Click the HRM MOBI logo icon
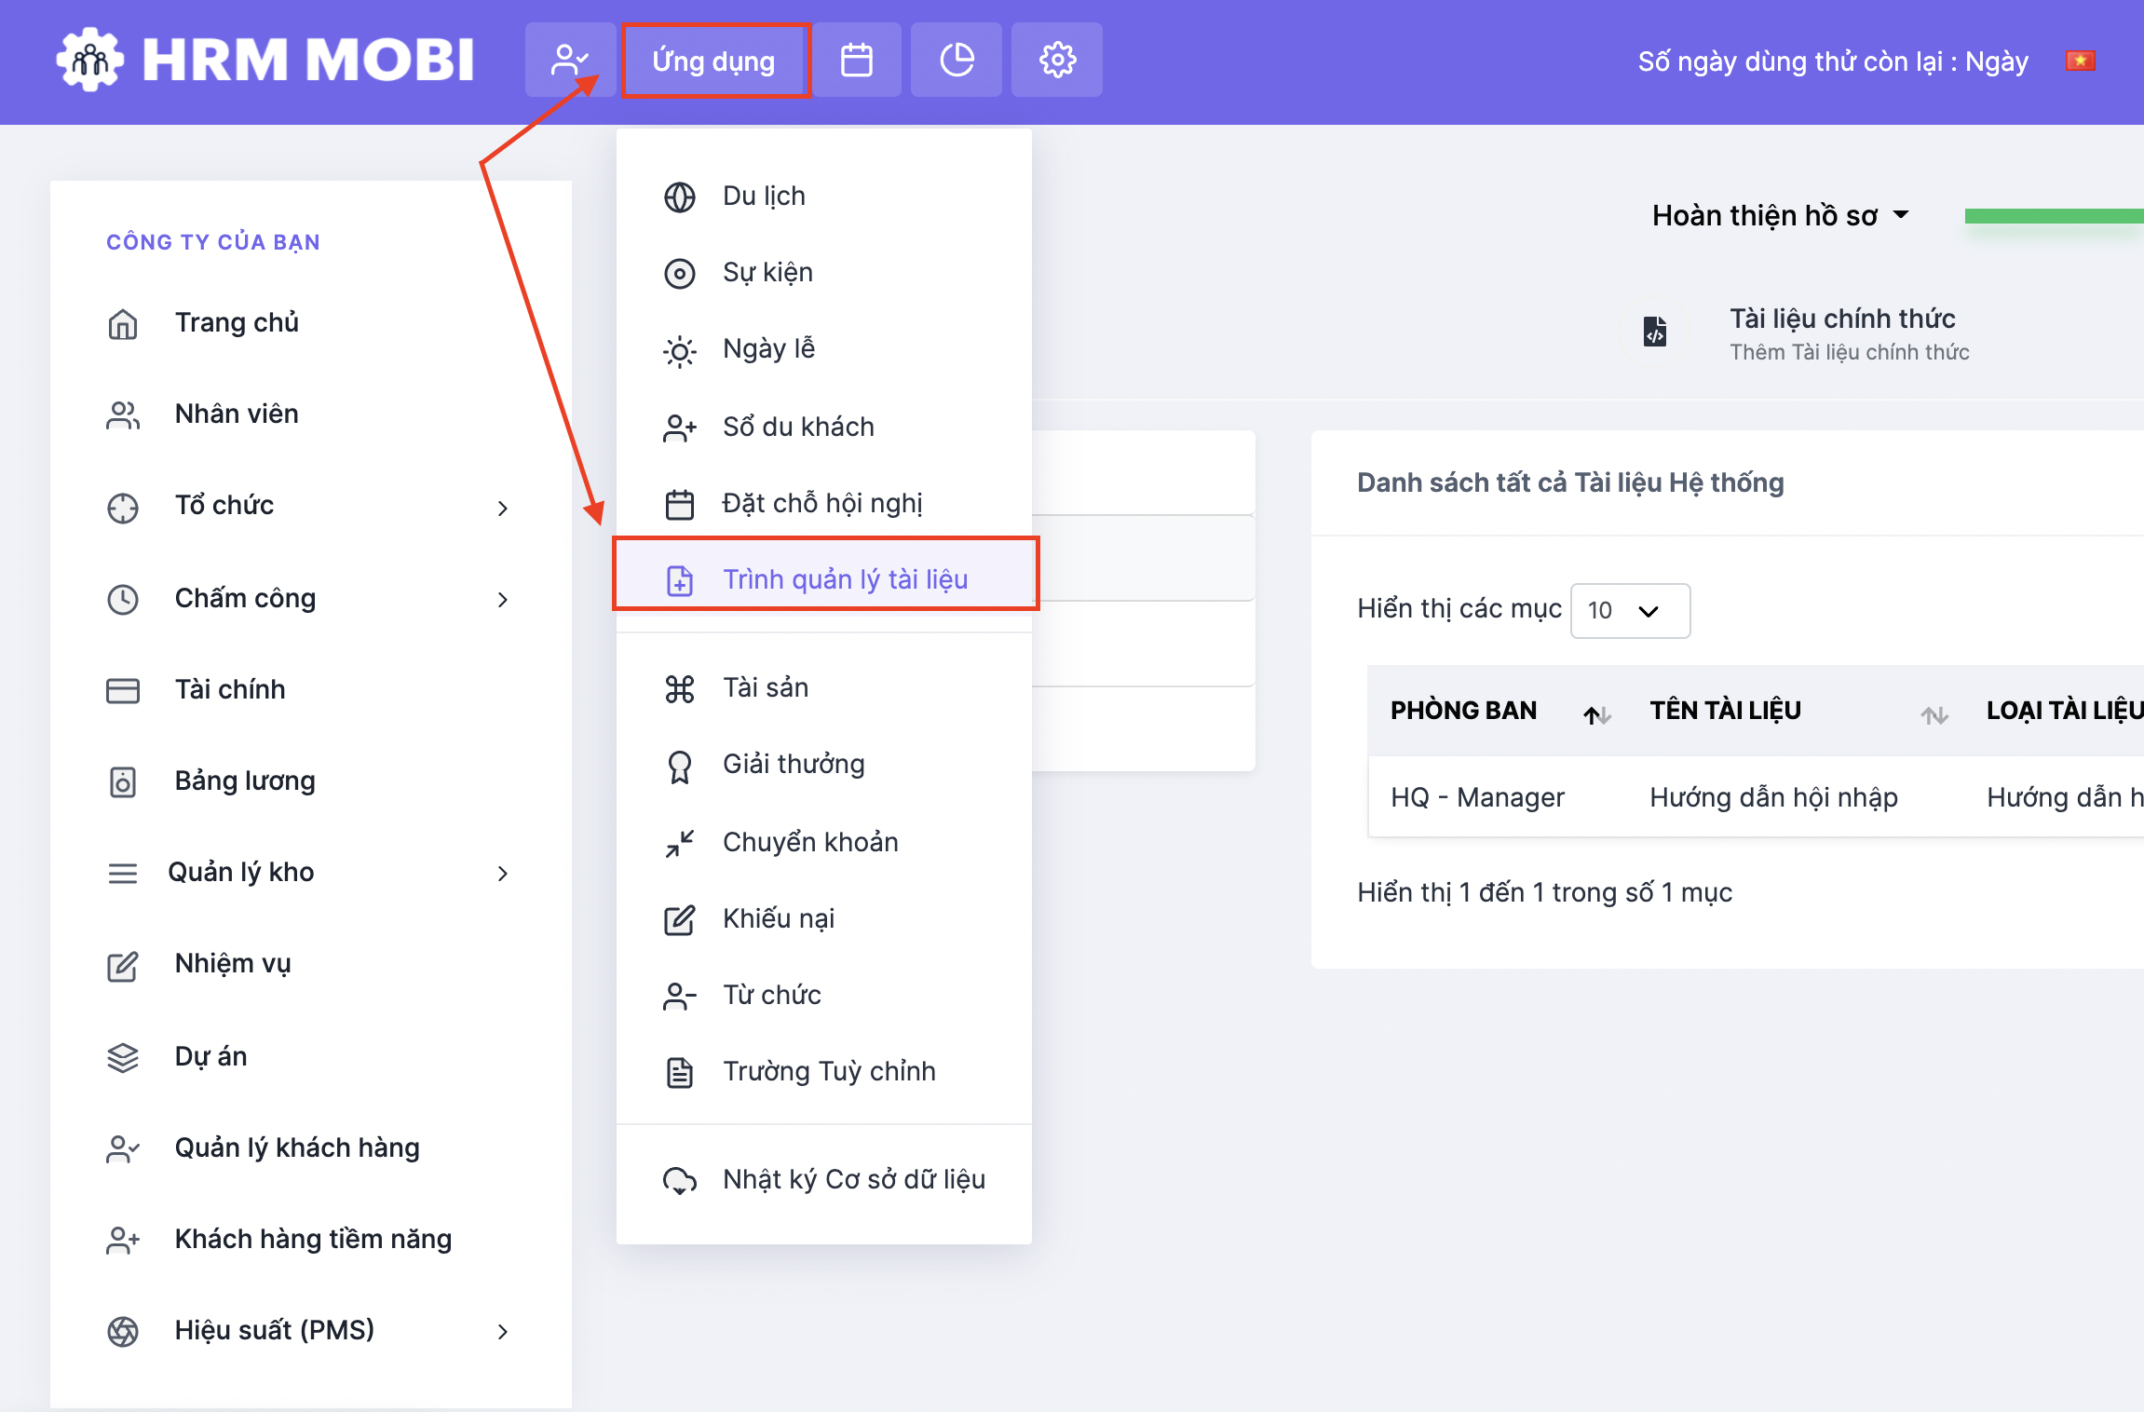The height and width of the screenshot is (1412, 2144). point(89,61)
